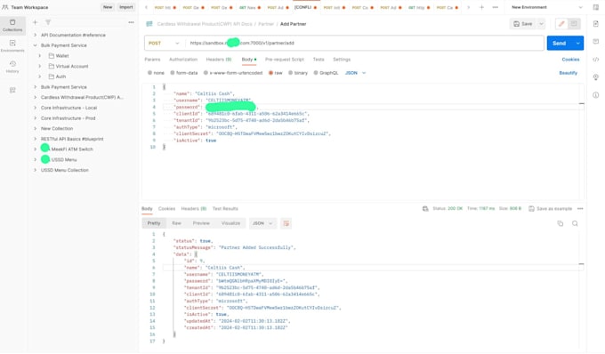Click the info icon in right sidebar
The height and width of the screenshot is (354, 605).
pyautogui.click(x=596, y=95)
